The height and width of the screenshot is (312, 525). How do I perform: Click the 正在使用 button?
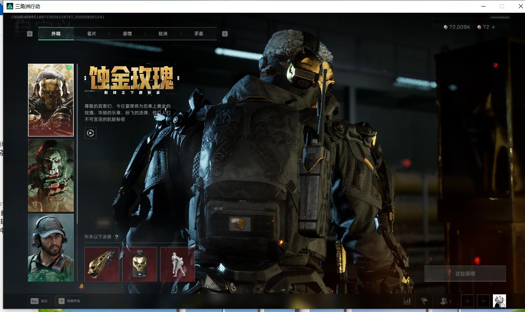pos(465,273)
